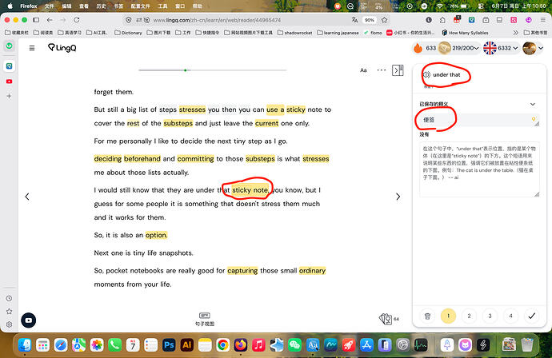The height and width of the screenshot is (358, 552).
Task: Open the Aa text settings
Action: tap(363, 70)
